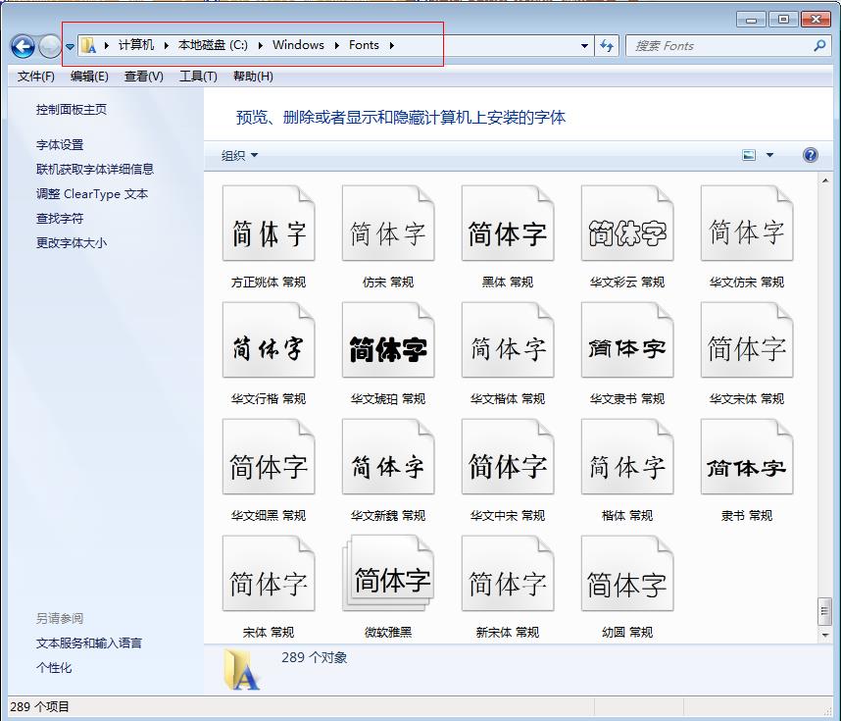Open 查找字符 link
This screenshot has width=841, height=721.
coord(60,219)
